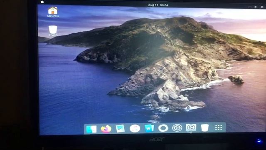Open the music player dock icon
The image size is (266, 150).
point(135,128)
